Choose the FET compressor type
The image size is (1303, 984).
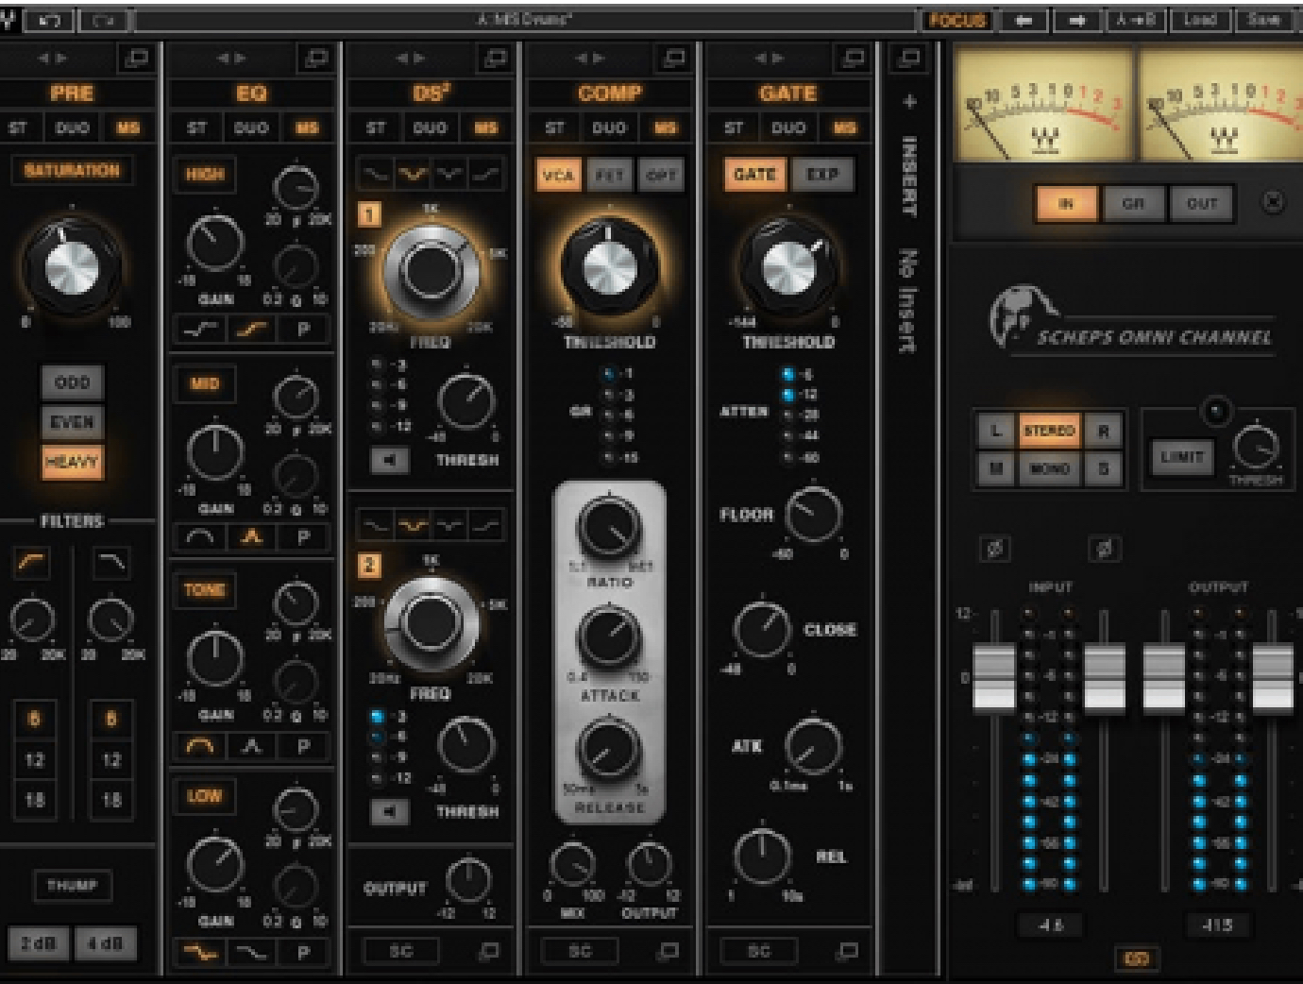coord(609,176)
